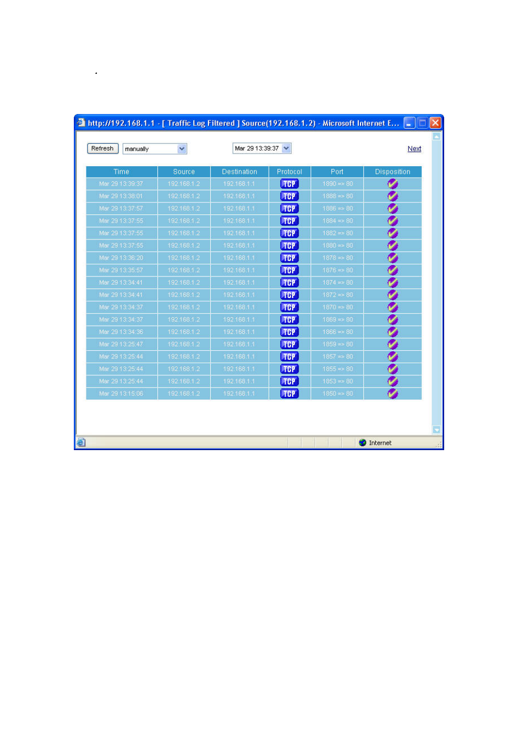Click the TCP icon in the 1884 => 80 row
This screenshot has height=733, width=518.
[x=289, y=221]
